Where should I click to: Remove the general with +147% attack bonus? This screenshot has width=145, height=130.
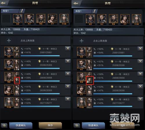click(x=68, y=49)
